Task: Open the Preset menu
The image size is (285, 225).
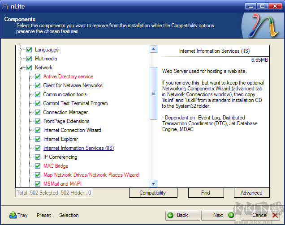Action: click(44, 215)
